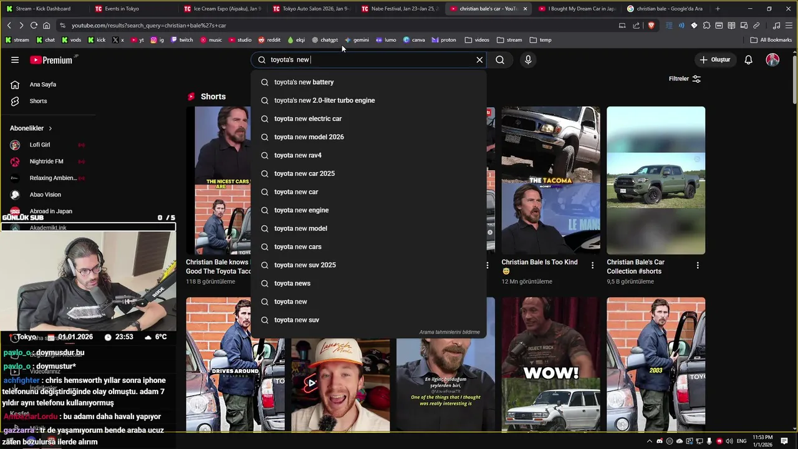The image size is (798, 449).
Task: Open the canva bookmark
Action: [414, 40]
